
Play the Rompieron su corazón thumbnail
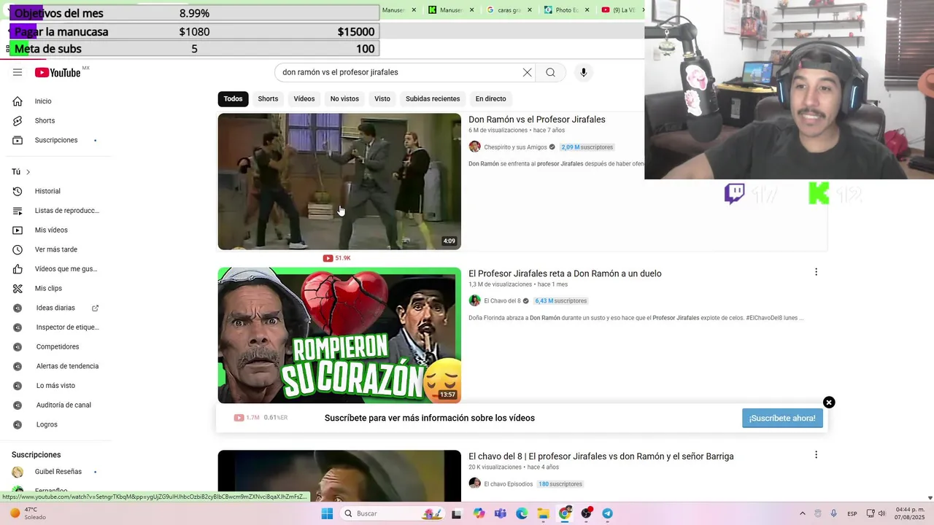(339, 335)
